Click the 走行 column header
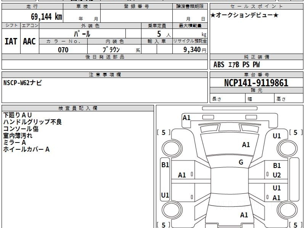The height and width of the screenshot is (228, 305). coord(32,7)
